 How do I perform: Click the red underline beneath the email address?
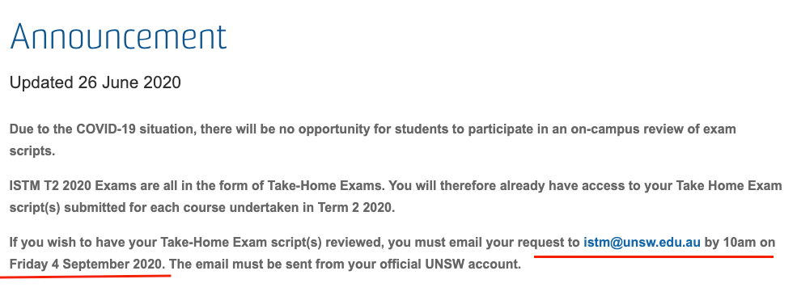[x=654, y=256]
